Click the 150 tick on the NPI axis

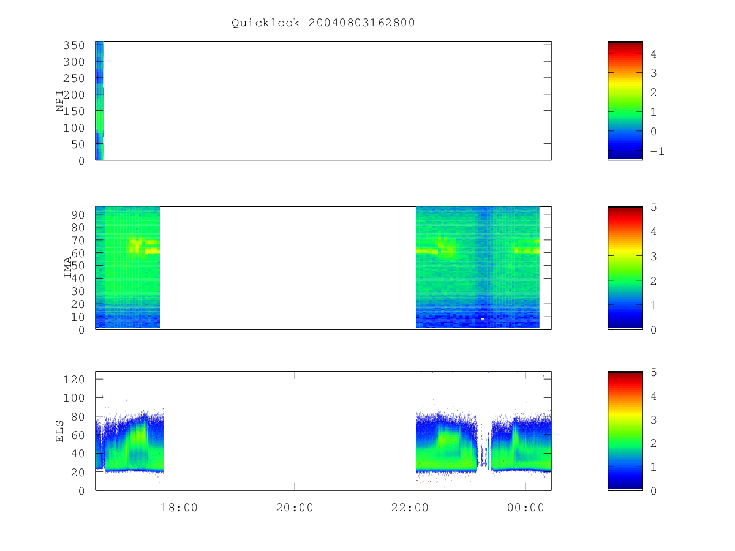click(73, 111)
